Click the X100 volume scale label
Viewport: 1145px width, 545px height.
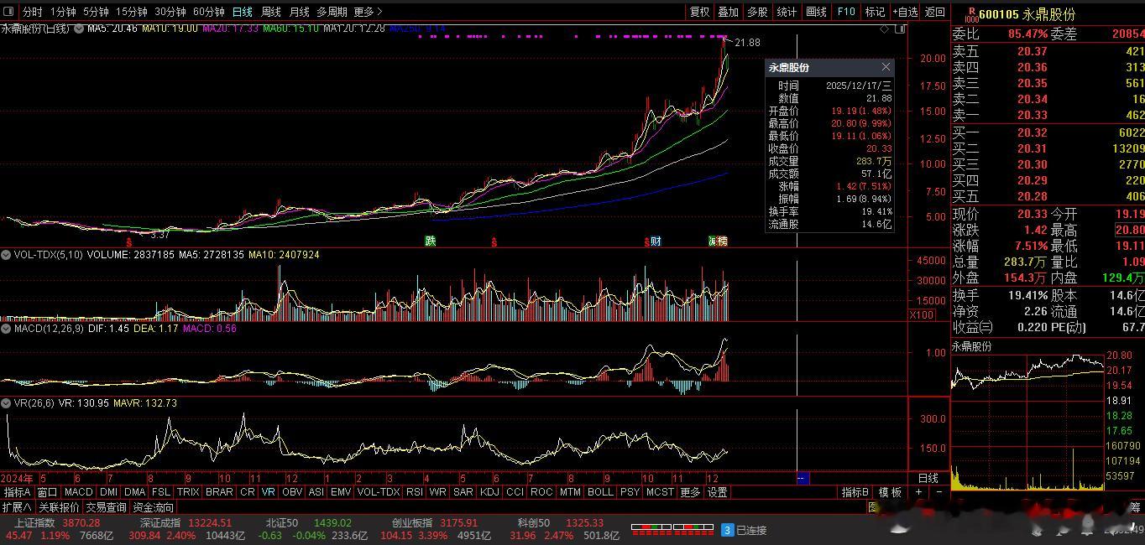pyautogui.click(x=922, y=314)
